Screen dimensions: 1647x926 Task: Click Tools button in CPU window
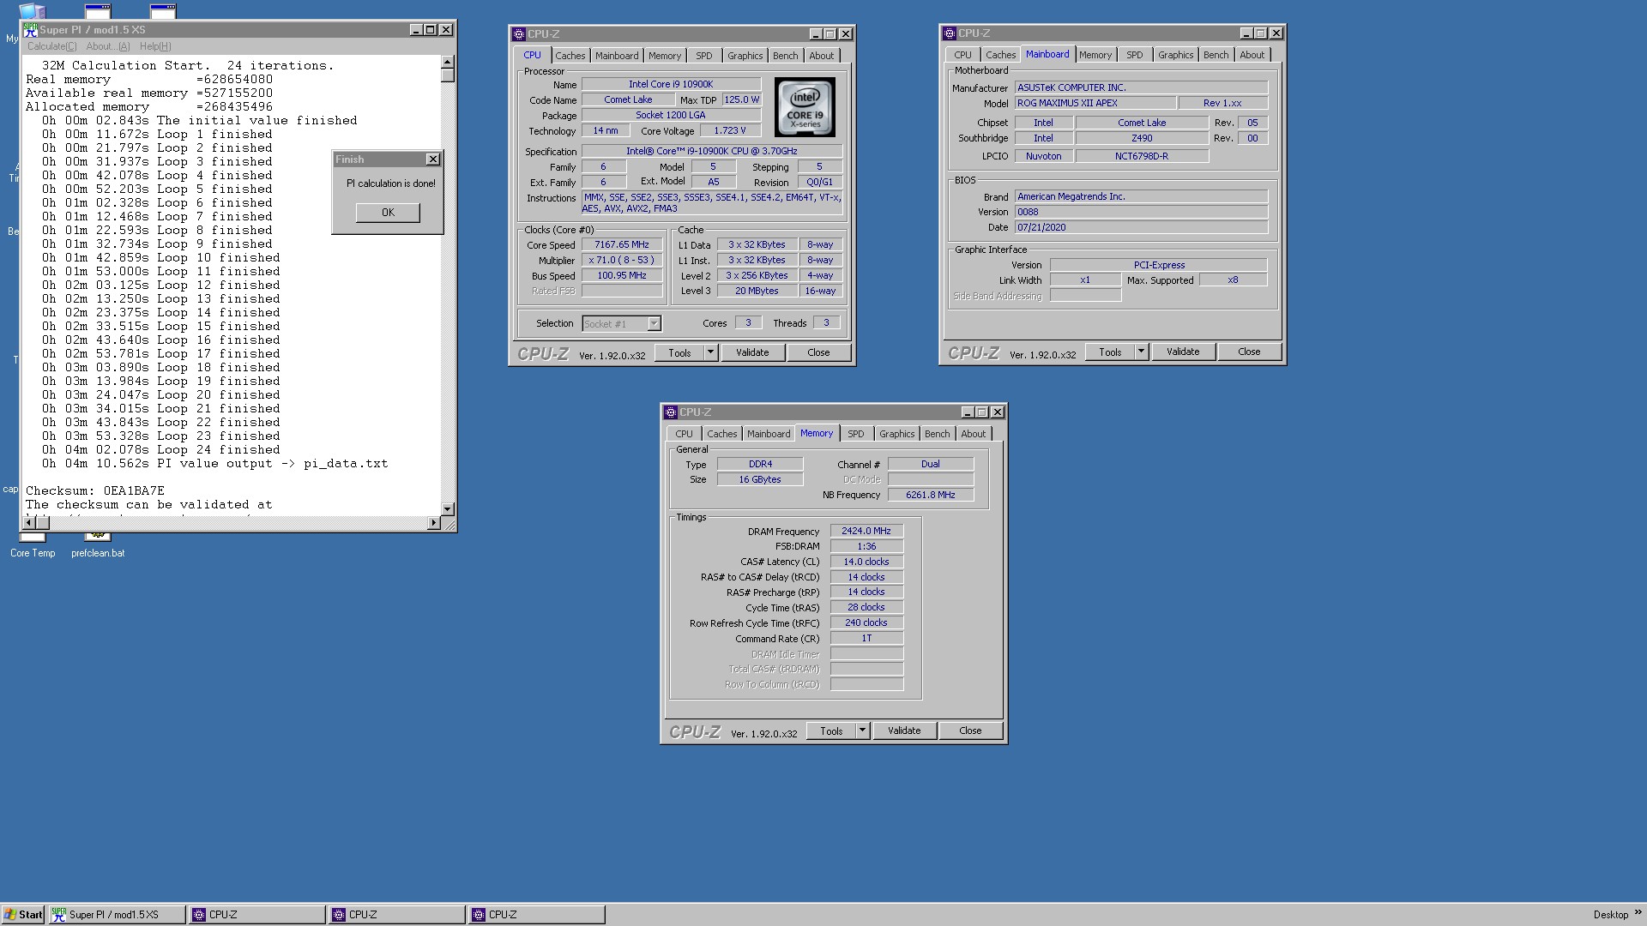tap(679, 352)
